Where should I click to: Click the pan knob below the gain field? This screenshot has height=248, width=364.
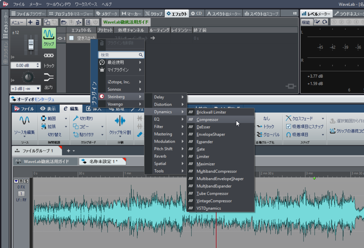(28, 77)
